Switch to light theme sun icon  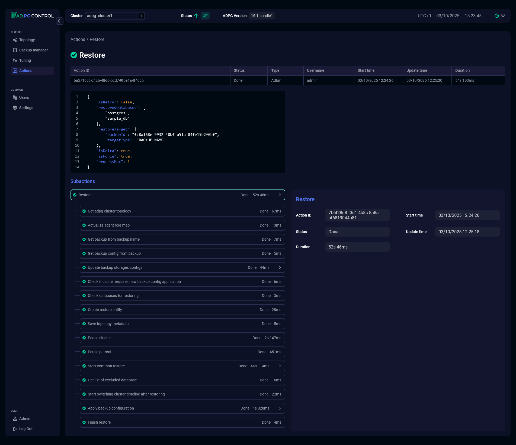coord(503,16)
